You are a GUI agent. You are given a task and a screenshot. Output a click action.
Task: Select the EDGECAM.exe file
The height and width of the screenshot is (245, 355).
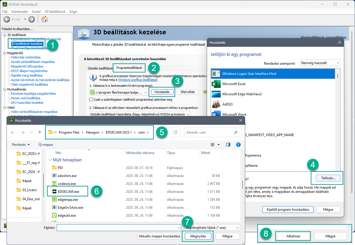[x=68, y=192]
